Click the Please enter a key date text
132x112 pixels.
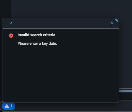coord(37,44)
